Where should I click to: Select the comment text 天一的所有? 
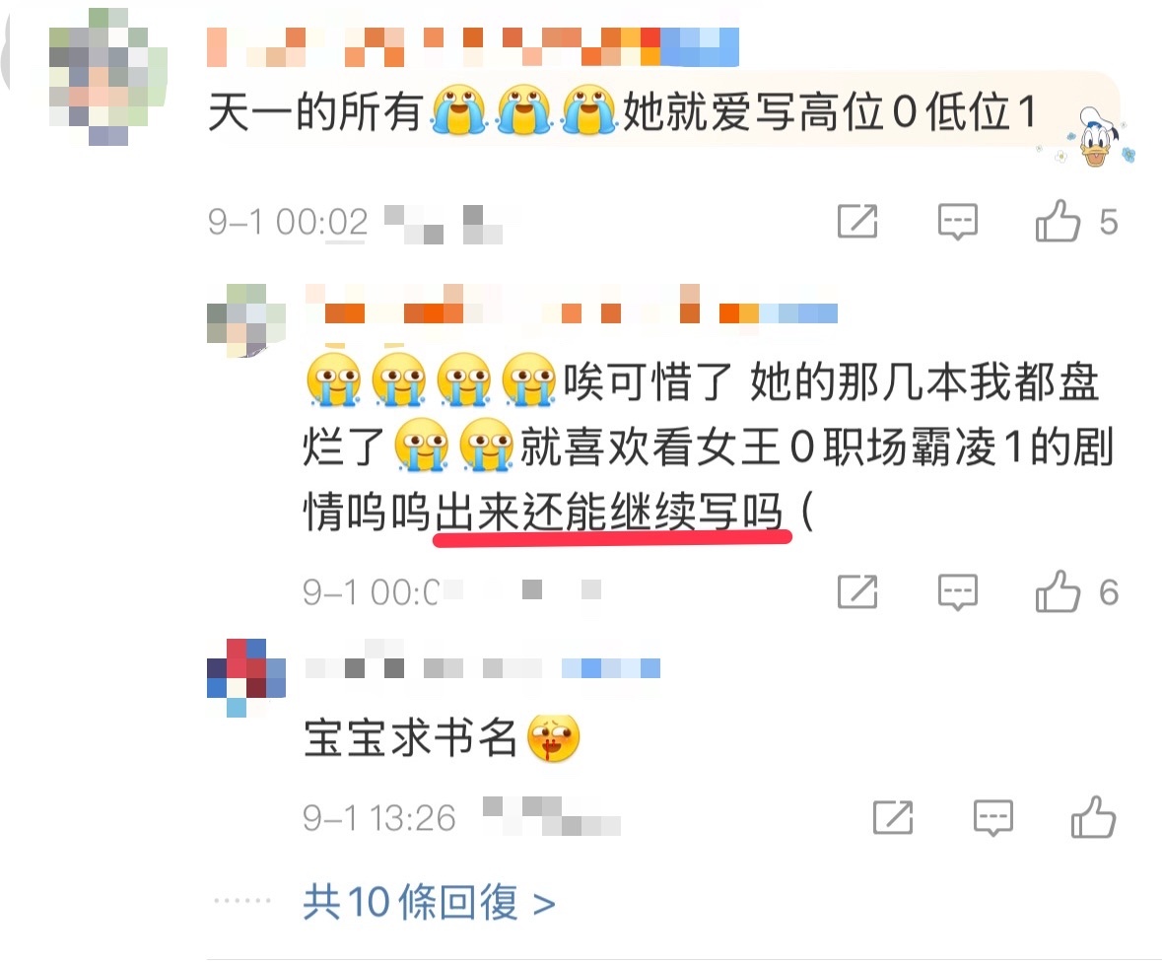tap(315, 112)
